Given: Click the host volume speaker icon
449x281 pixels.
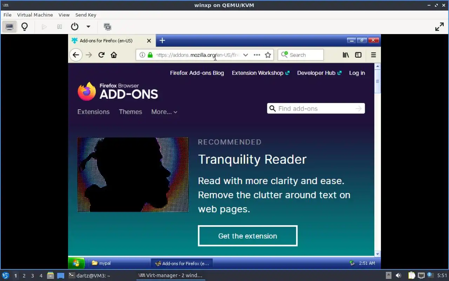Looking at the screenshot, I should 398,275.
